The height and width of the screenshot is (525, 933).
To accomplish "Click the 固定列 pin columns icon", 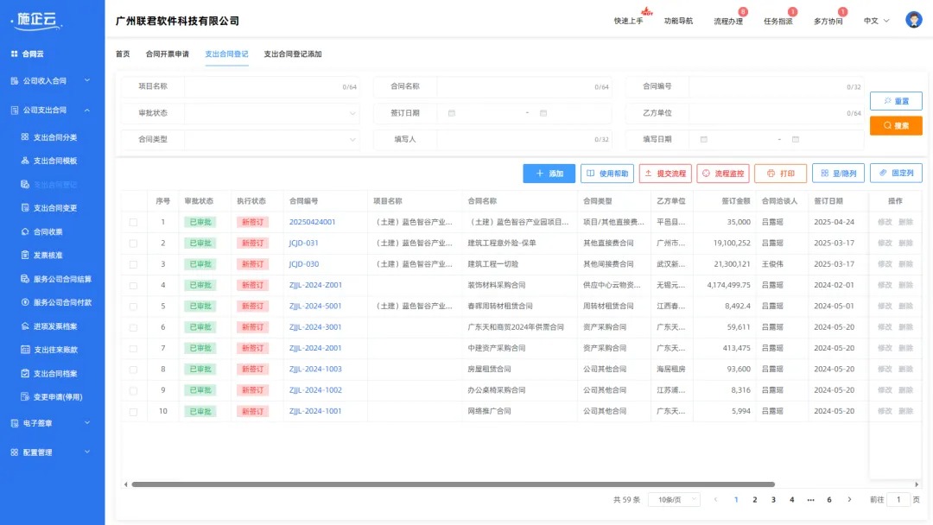I will pos(896,173).
